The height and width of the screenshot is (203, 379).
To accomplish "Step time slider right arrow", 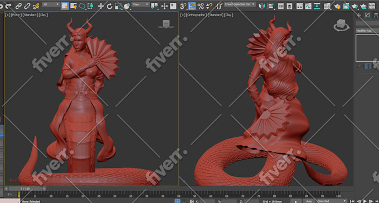I will click(x=44, y=189).
